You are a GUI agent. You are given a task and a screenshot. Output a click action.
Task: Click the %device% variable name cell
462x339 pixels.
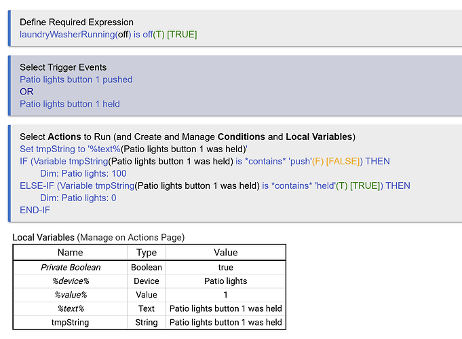point(70,281)
